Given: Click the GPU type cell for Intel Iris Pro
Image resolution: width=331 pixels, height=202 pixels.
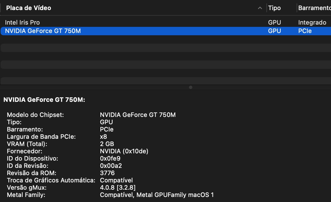Looking at the screenshot, I should pyautogui.click(x=274, y=22).
